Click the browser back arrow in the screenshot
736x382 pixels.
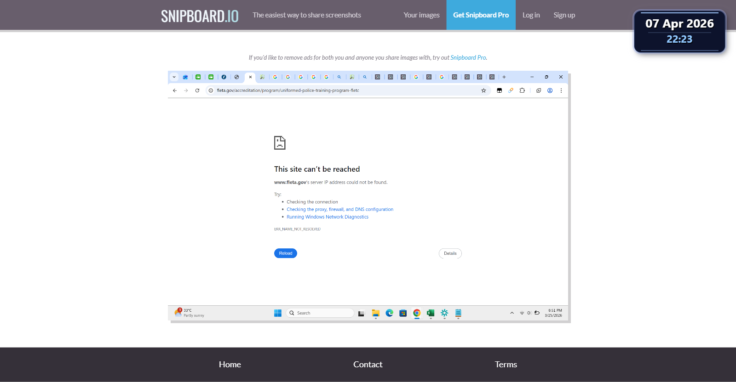pyautogui.click(x=175, y=90)
